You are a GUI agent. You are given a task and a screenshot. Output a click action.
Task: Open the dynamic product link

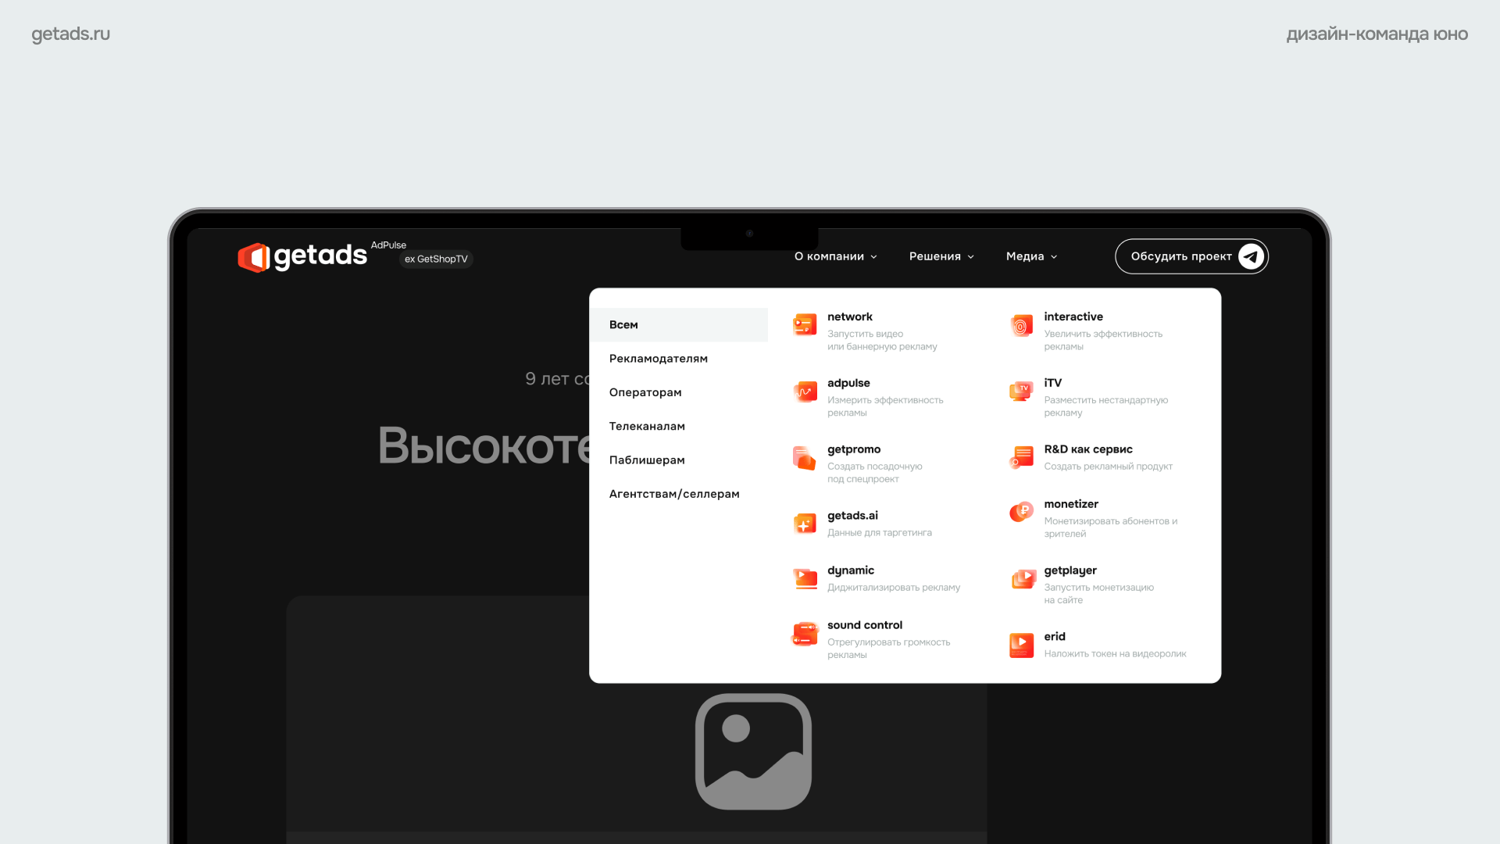pyautogui.click(x=851, y=570)
